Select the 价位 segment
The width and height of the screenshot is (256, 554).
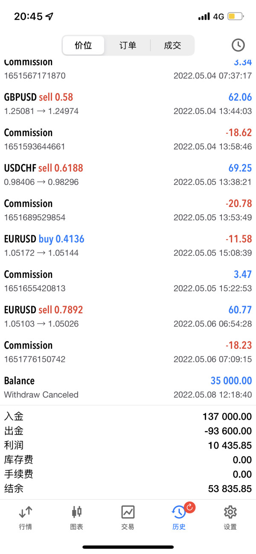[x=83, y=45]
